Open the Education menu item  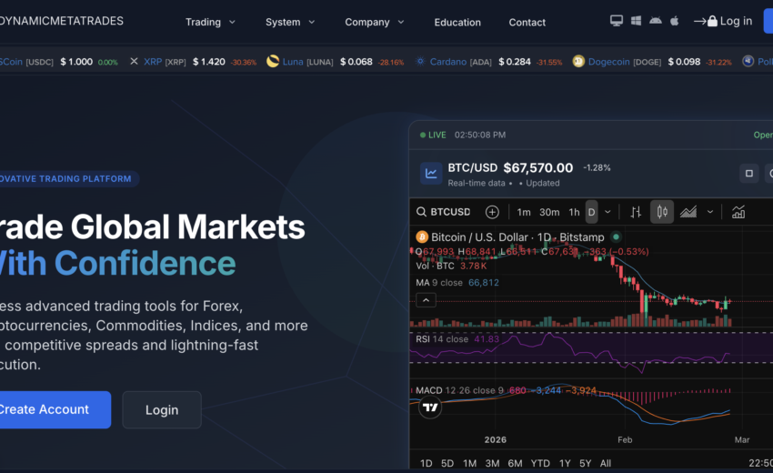pyautogui.click(x=457, y=22)
